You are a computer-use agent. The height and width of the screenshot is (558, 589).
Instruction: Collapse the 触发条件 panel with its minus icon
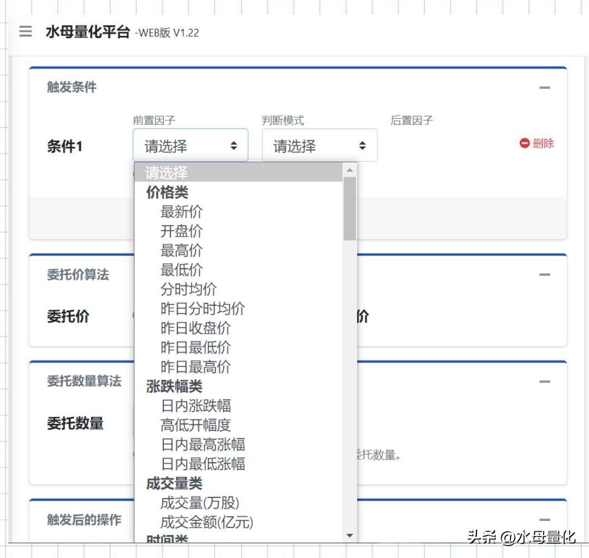[x=546, y=87]
